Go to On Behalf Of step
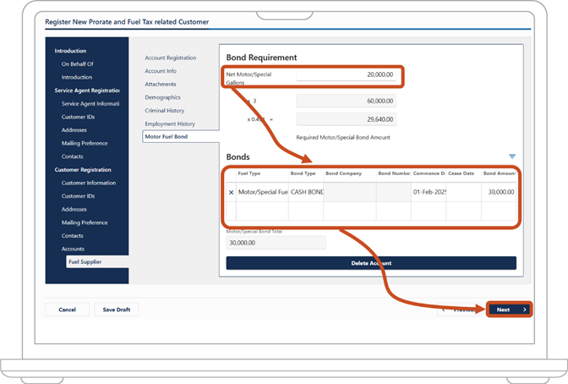Image resolution: width=568 pixels, height=384 pixels. pyautogui.click(x=77, y=63)
